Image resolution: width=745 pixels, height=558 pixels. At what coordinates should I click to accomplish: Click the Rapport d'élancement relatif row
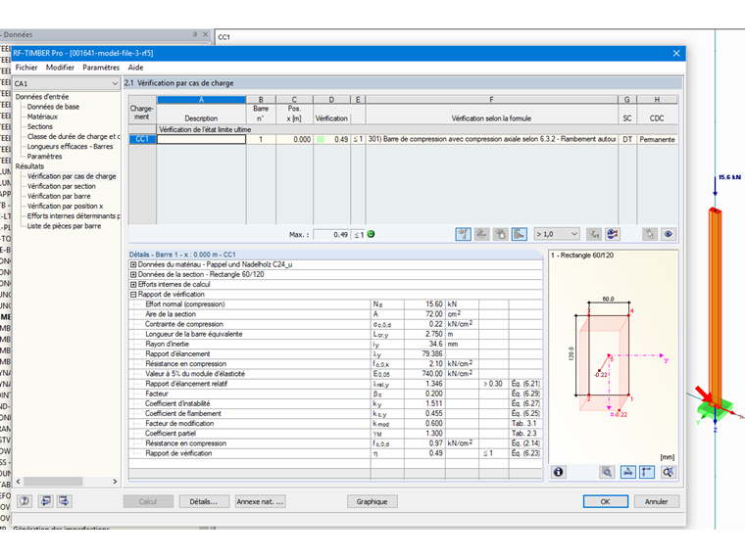pos(335,384)
